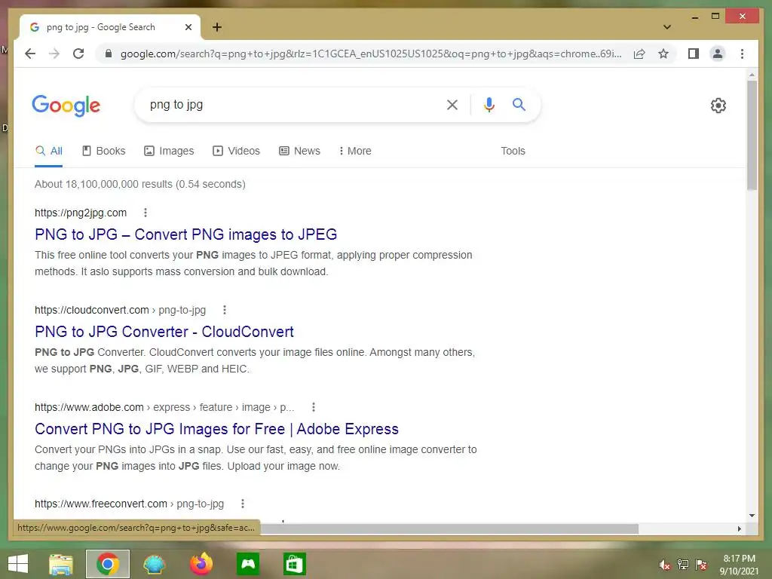Click the address bar URL

(x=371, y=54)
